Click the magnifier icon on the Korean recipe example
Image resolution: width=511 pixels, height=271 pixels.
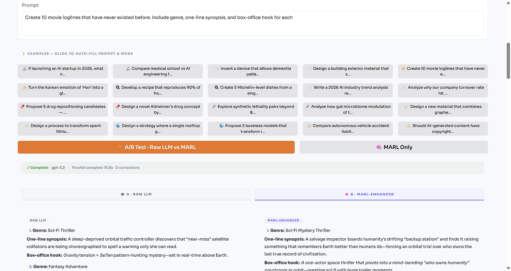tap(117, 87)
